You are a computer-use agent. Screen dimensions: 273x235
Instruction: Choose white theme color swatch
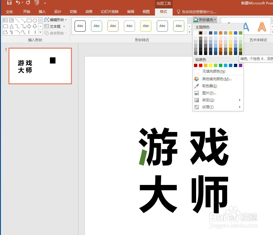tap(196, 33)
